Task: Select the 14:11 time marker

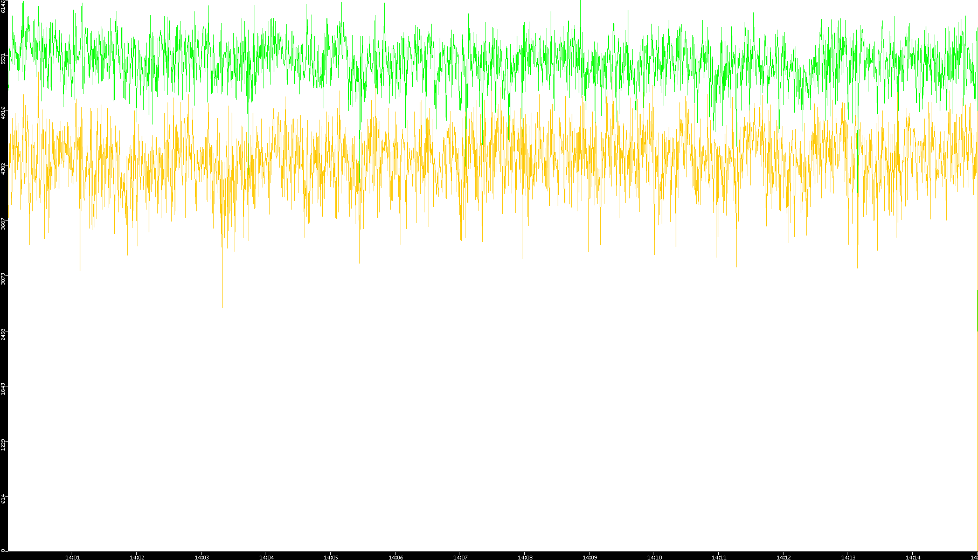Action: coord(719,557)
